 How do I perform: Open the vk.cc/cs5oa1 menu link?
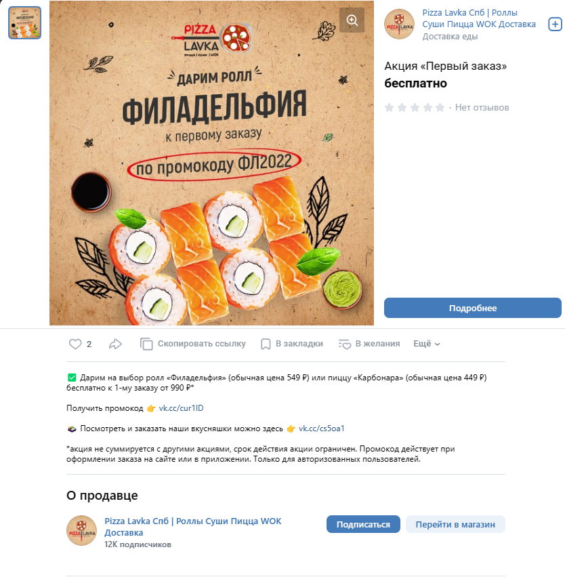(321, 429)
